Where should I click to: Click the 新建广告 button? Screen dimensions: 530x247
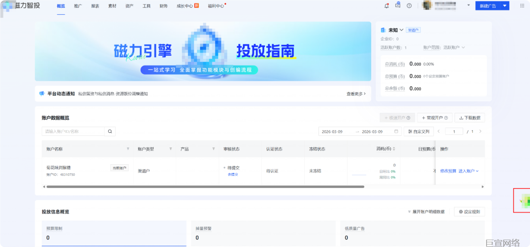(x=487, y=6)
